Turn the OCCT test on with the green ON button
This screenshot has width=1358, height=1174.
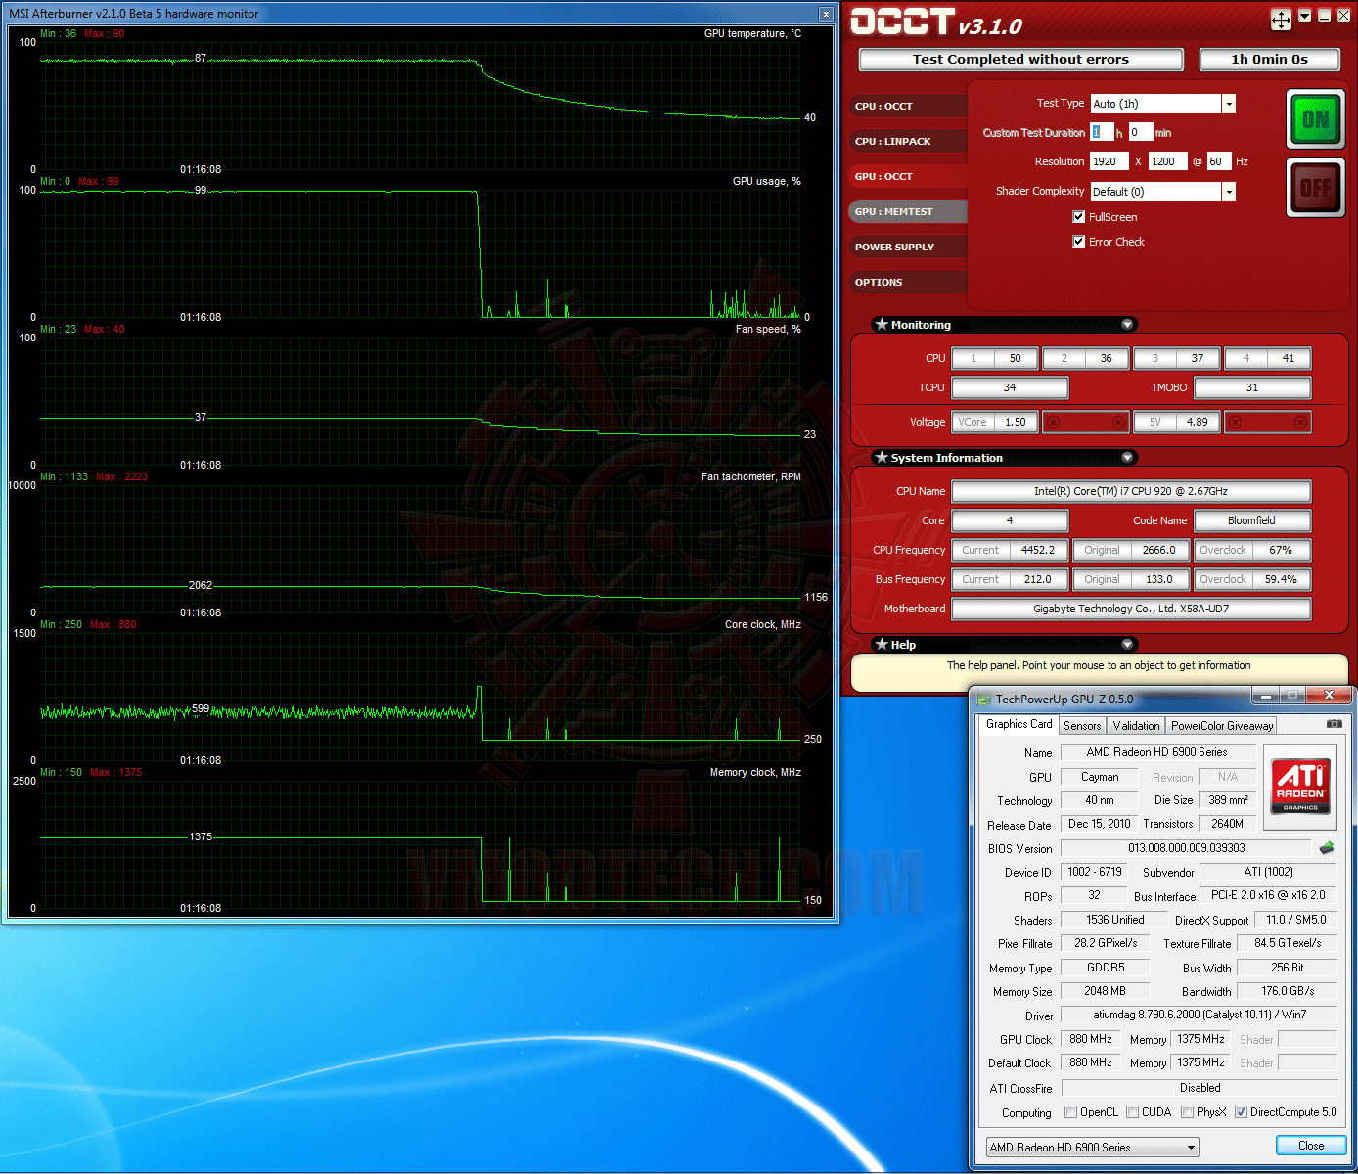pyautogui.click(x=1315, y=119)
